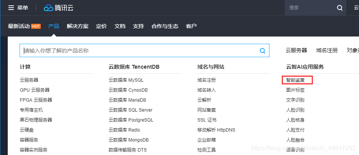The image size is (359, 155).
Task: Click the 云数据库 TencentDB category heading
Action: (134, 67)
